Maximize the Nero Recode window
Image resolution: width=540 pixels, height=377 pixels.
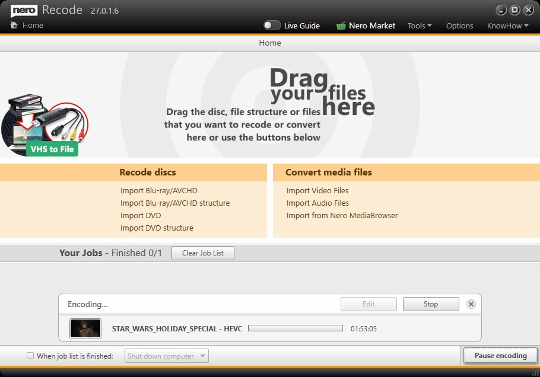click(x=514, y=10)
